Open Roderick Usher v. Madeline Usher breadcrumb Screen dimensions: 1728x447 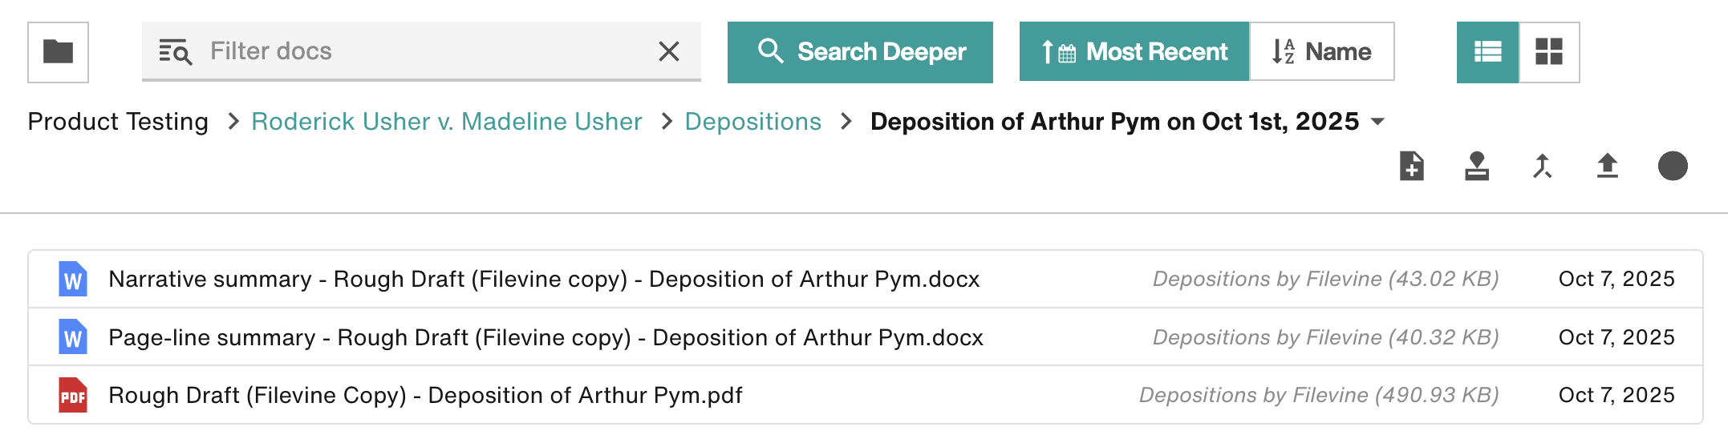pos(447,122)
